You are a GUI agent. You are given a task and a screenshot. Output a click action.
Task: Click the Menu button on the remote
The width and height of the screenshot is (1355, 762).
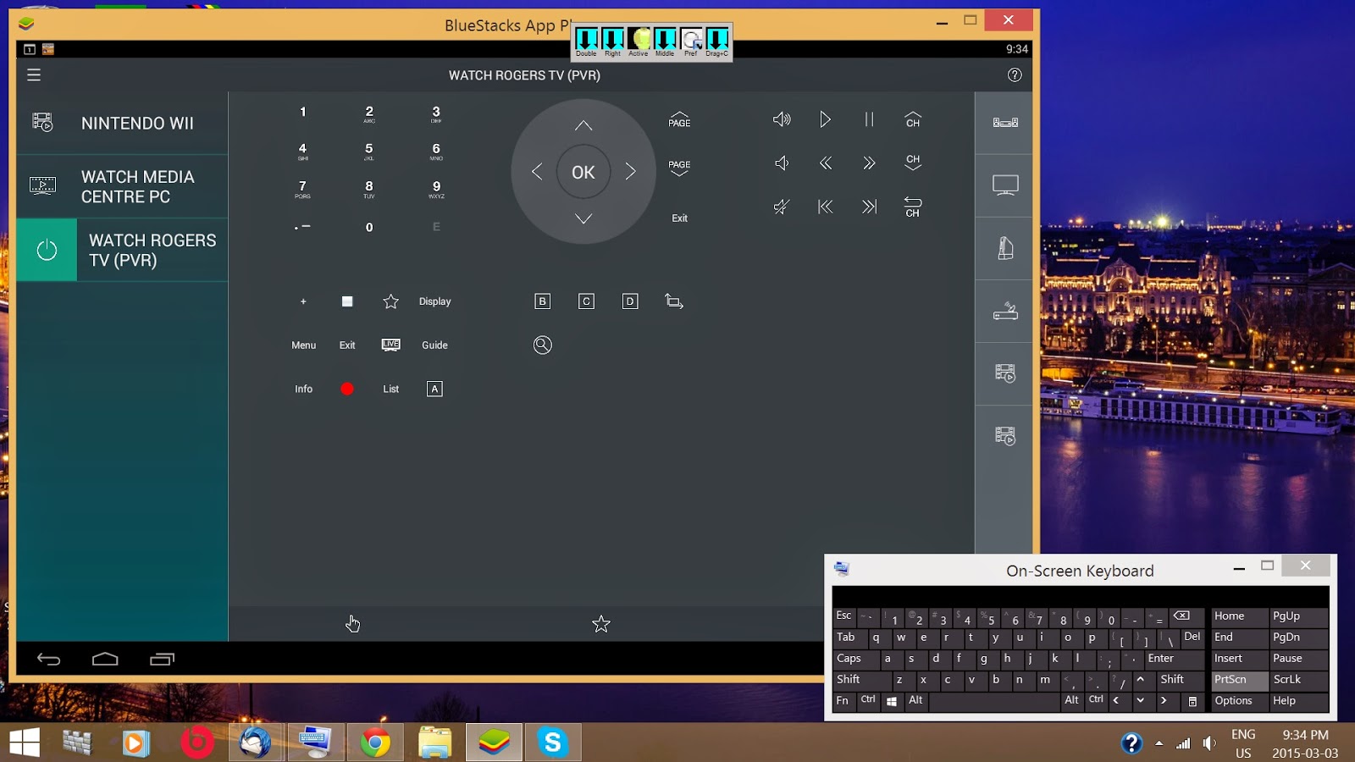click(303, 345)
